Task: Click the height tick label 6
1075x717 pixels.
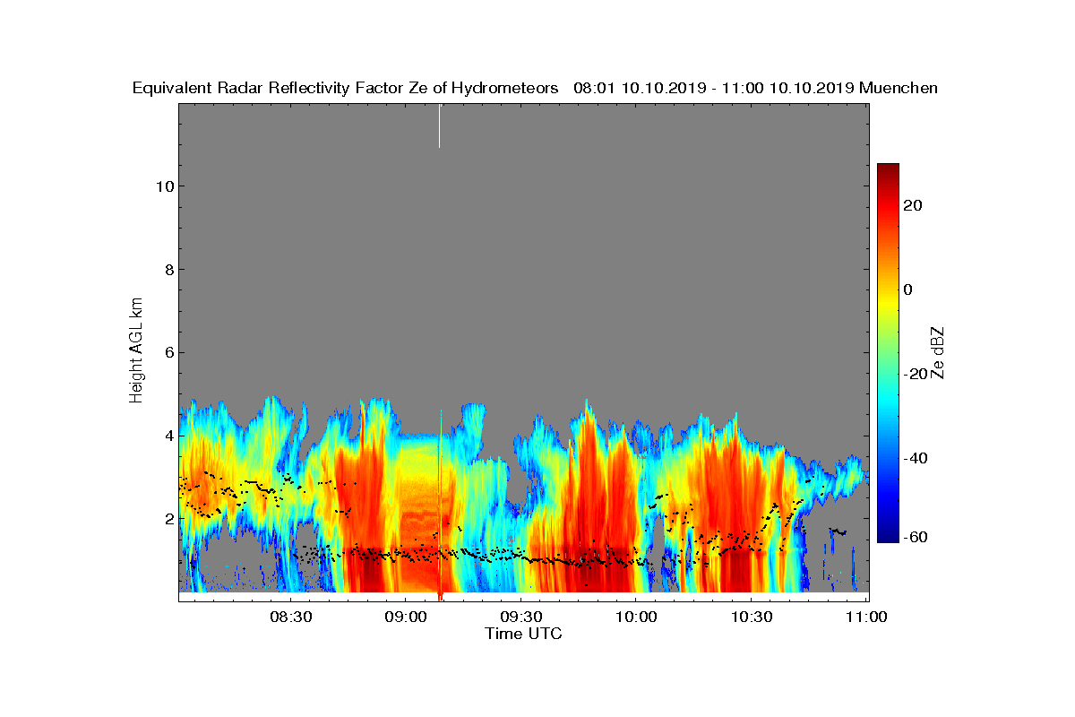Action: 168,352
